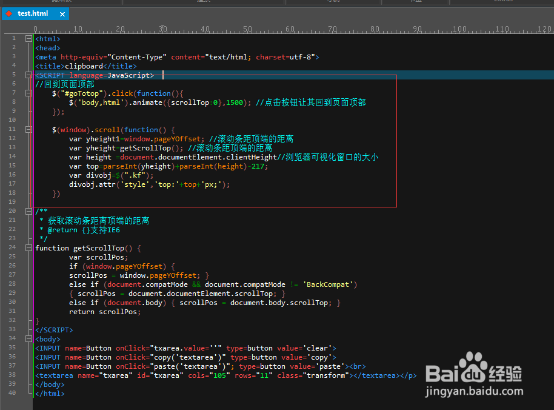Click the 获取滚动条距离顶端的距离 comment
The width and height of the screenshot is (554, 410).
coord(99,221)
